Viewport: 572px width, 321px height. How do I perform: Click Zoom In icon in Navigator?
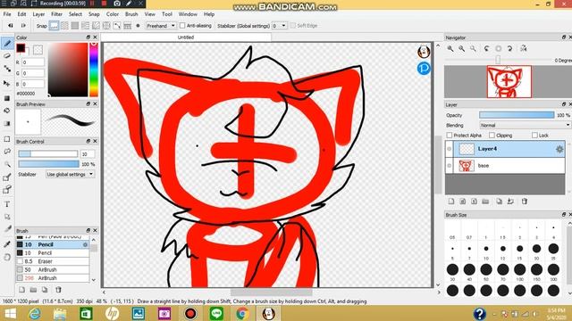[x=450, y=48]
